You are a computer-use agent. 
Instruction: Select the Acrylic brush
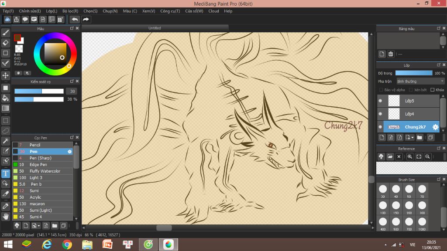pos(42,197)
